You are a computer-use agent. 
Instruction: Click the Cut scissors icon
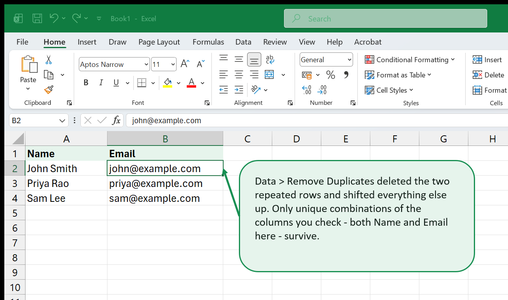(49, 59)
